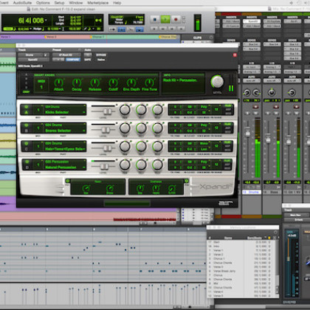Click the red target button in plugin window

(x=235, y=55)
